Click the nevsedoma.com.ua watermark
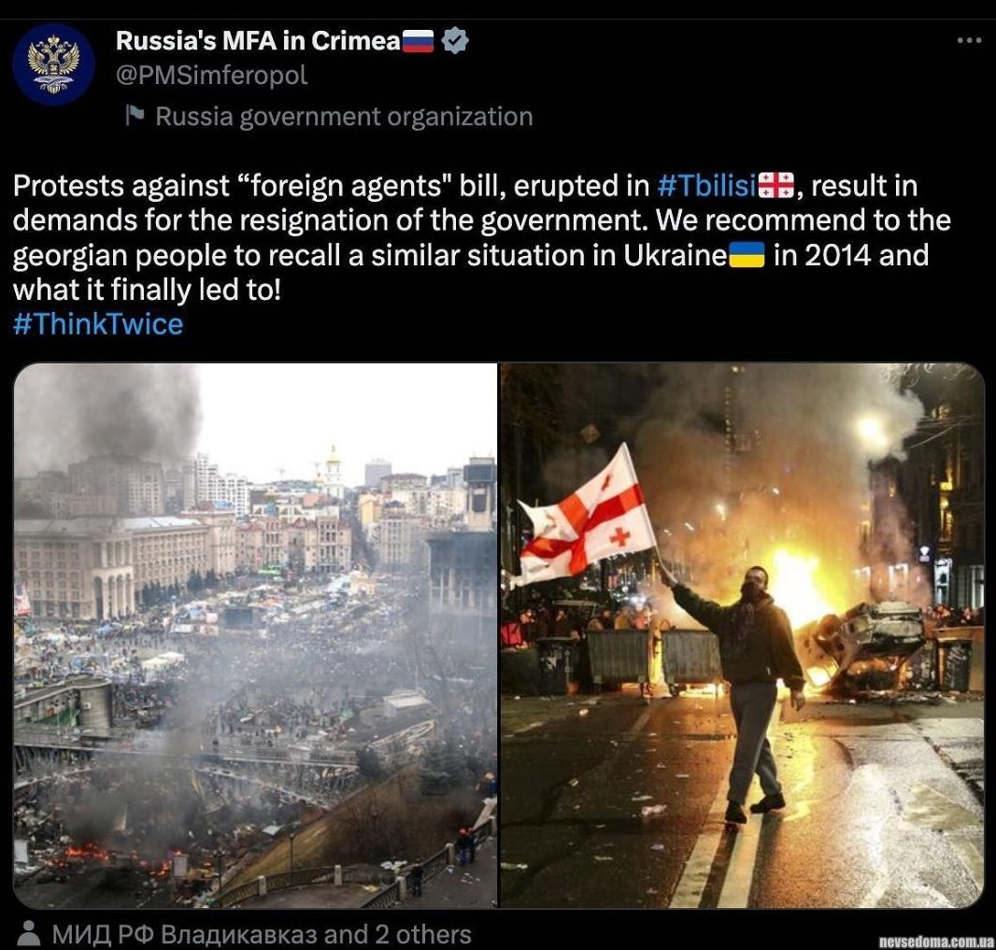Image resolution: width=996 pixels, height=950 pixels. 936,941
